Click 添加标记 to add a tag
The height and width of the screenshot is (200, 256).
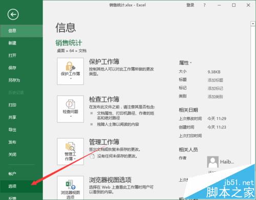(x=215, y=88)
